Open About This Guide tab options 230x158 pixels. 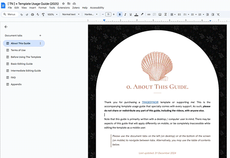point(40,43)
